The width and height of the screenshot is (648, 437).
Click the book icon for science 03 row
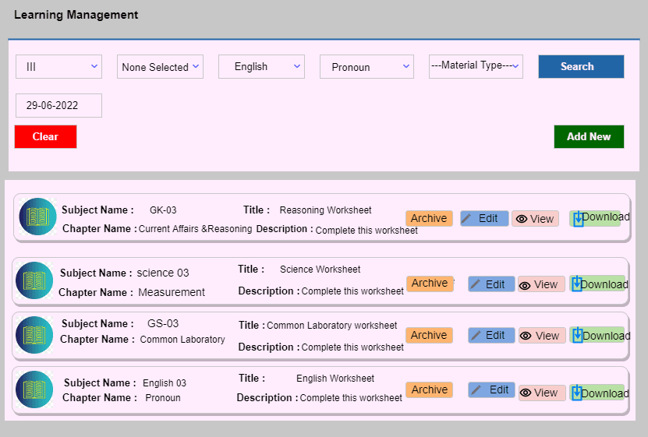point(34,280)
